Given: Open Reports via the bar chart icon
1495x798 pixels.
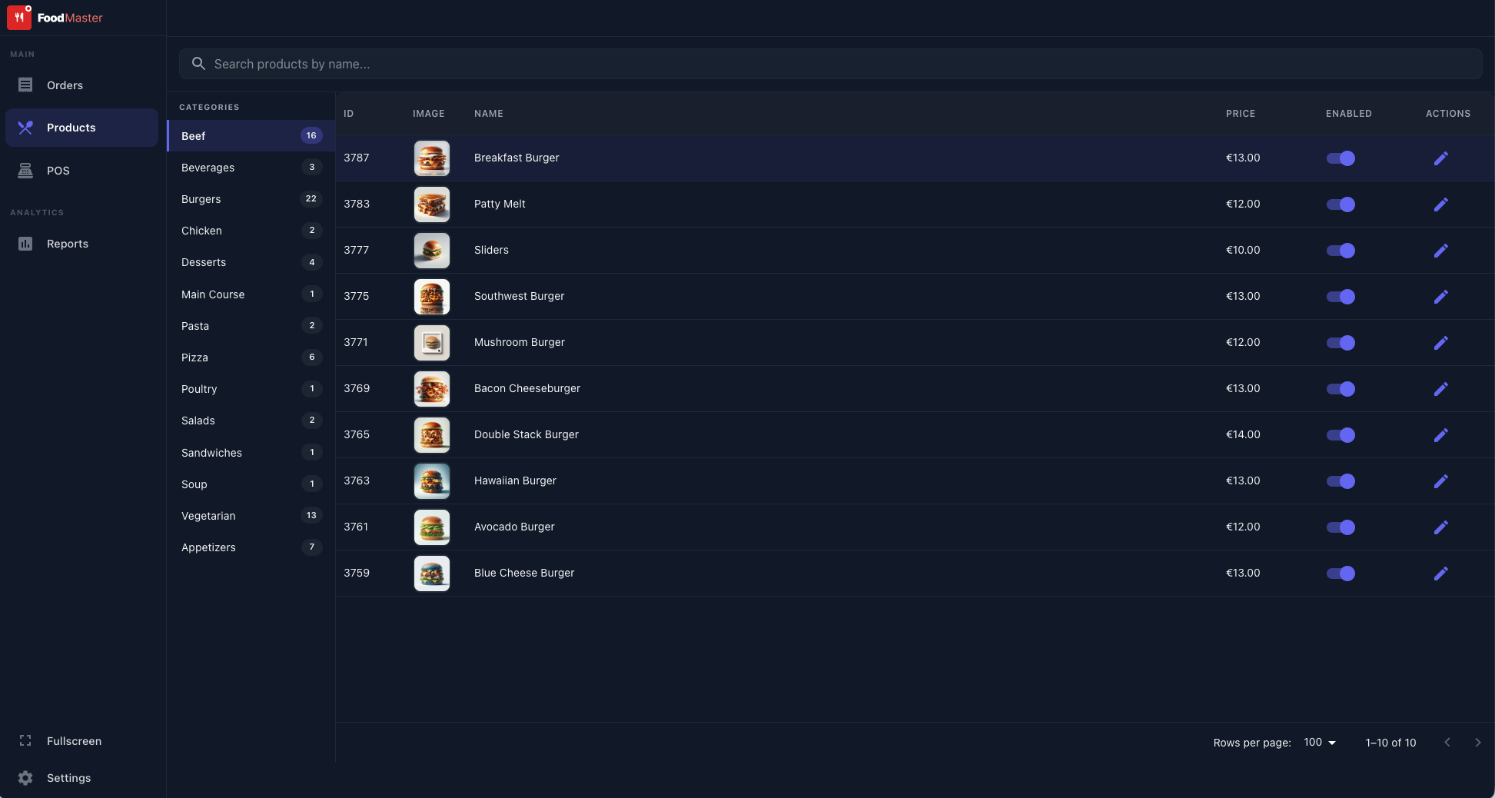Looking at the screenshot, I should pos(25,243).
